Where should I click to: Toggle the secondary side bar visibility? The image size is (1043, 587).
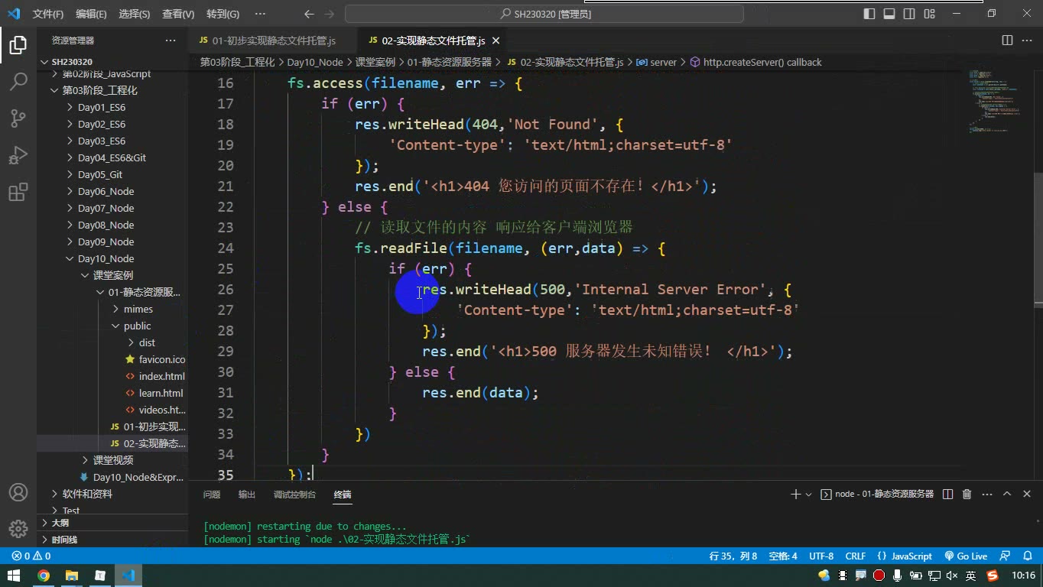point(909,14)
